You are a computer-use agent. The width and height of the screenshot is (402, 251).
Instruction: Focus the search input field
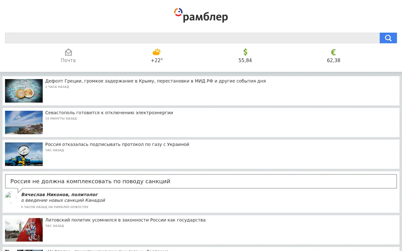point(192,38)
